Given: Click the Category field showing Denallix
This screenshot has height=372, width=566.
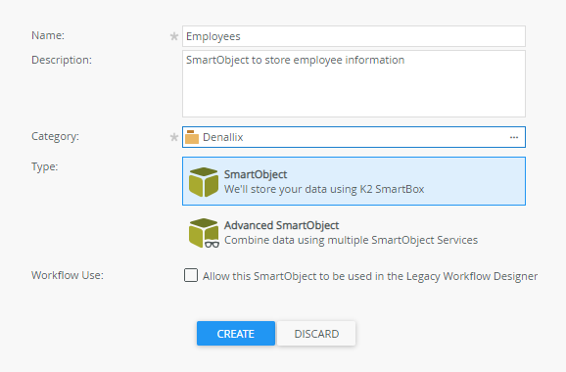Looking at the screenshot, I should 354,137.
